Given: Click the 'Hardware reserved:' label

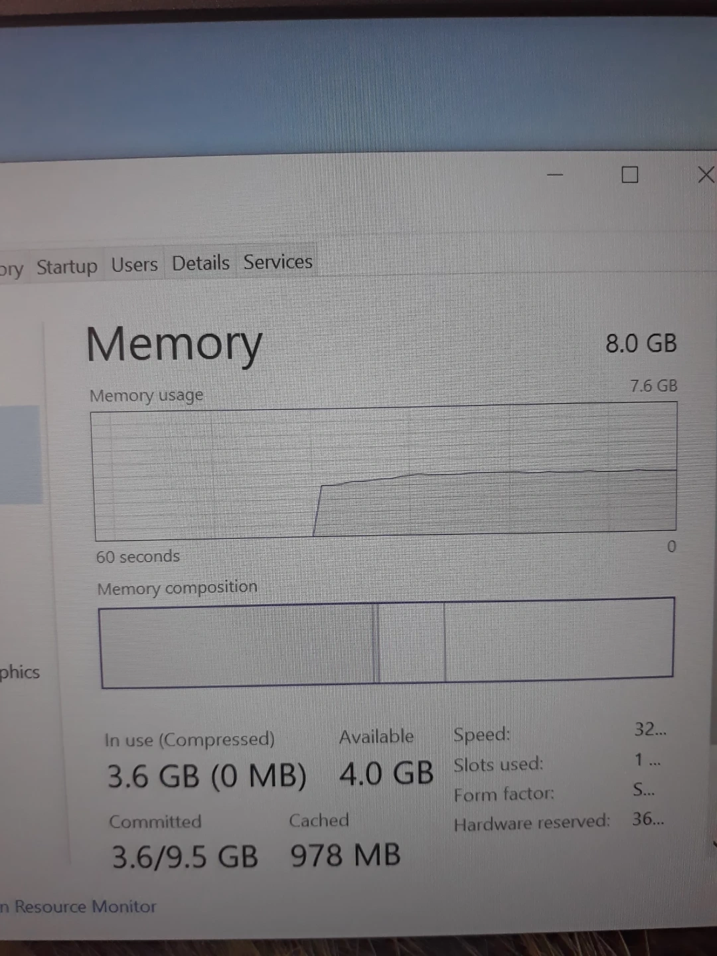Looking at the screenshot, I should (x=532, y=823).
